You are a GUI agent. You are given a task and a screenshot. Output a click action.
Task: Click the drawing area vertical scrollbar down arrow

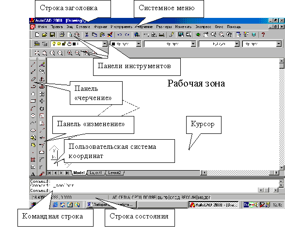coord(282,168)
